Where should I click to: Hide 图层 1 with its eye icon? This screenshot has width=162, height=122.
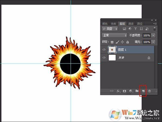coord(104,50)
